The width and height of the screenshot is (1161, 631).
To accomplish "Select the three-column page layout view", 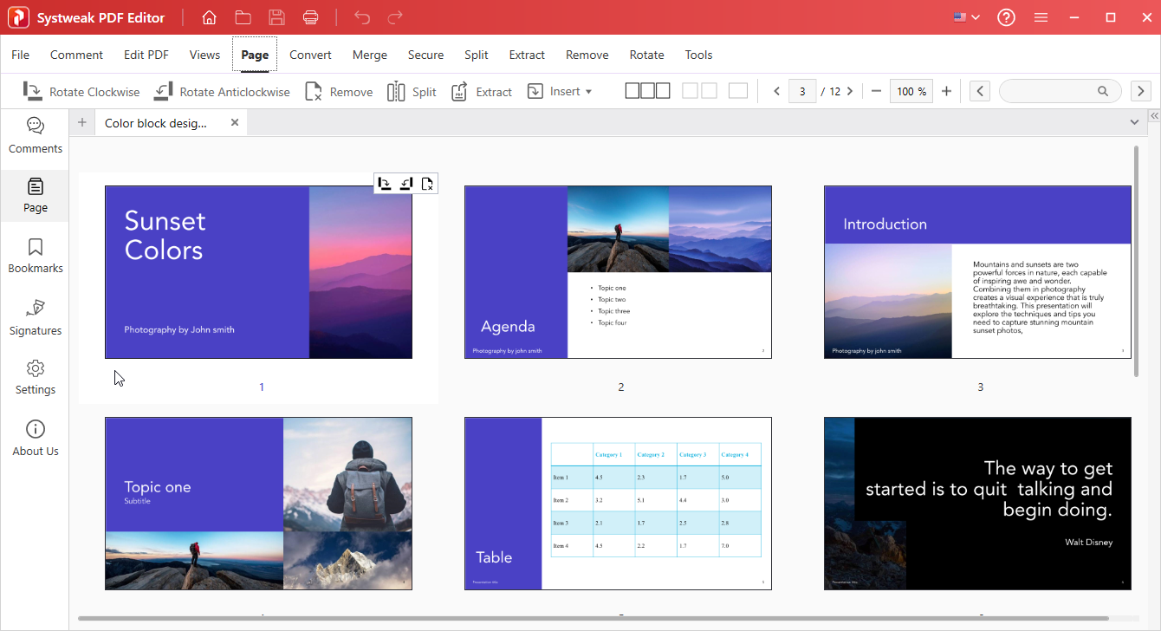I will [x=647, y=91].
